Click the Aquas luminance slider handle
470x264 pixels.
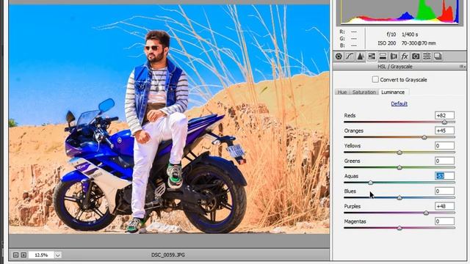point(370,183)
